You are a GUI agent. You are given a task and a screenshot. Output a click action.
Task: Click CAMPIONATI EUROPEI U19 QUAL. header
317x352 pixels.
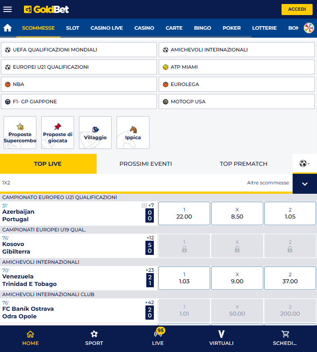(44, 230)
